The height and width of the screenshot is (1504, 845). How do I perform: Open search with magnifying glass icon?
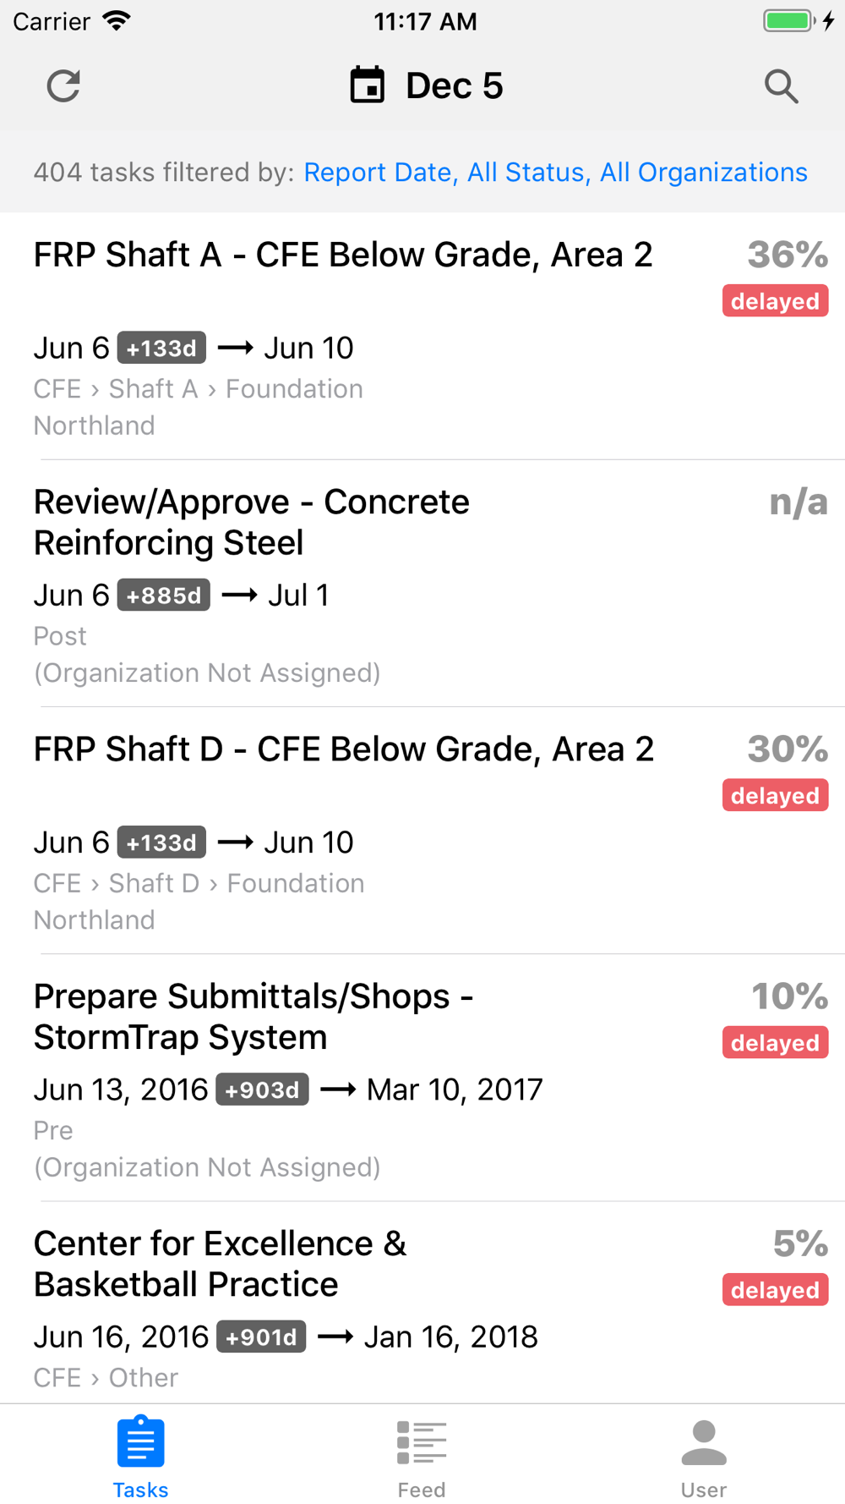[781, 85]
